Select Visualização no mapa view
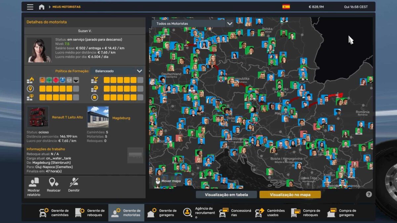Image resolution: width=397 pixels, height=223 pixels. [290, 195]
